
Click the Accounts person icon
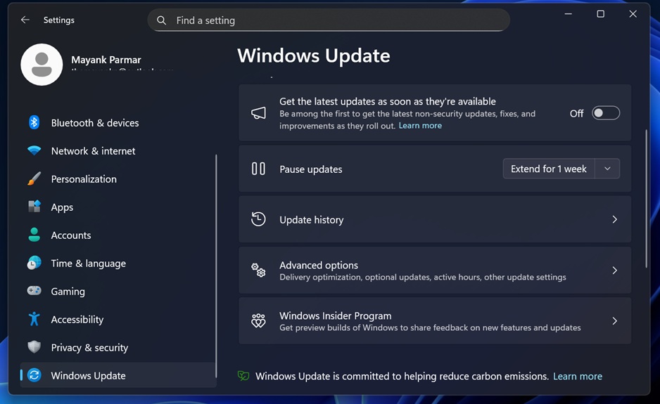(x=34, y=235)
